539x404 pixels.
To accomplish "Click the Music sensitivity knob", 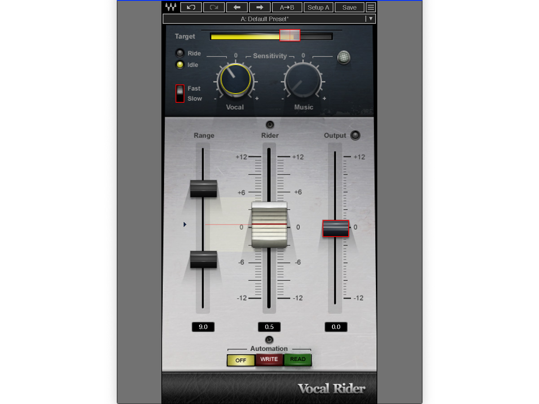I will tap(303, 79).
